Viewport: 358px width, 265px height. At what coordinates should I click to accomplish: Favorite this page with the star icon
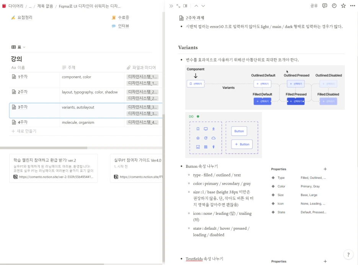pos(343,6)
